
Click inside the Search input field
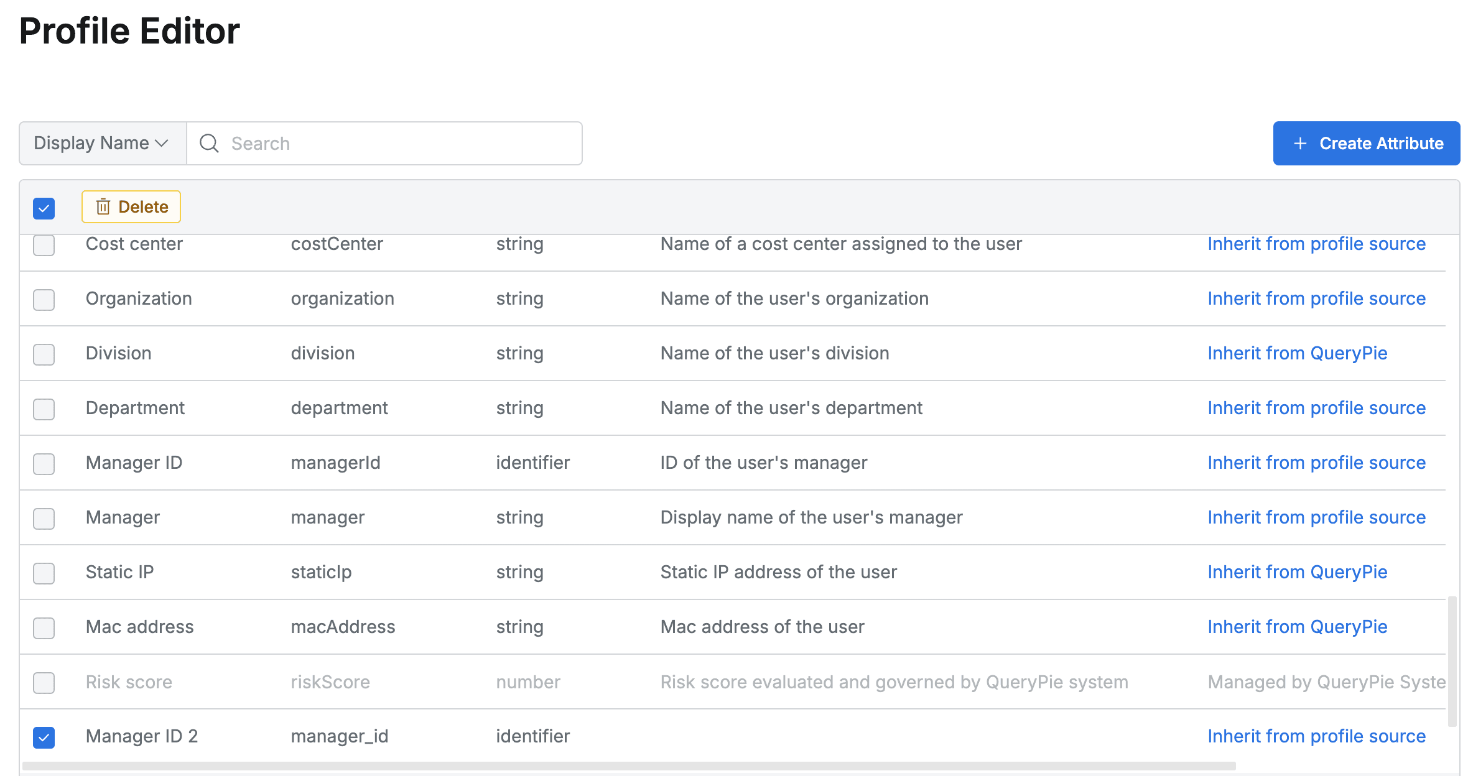coord(386,143)
